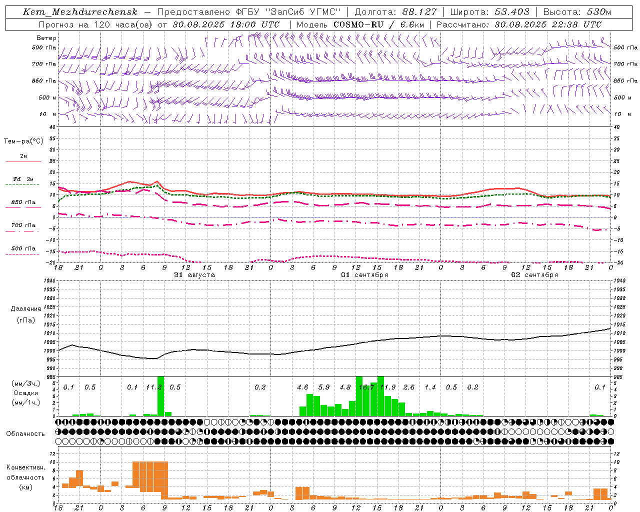Click the precipitation total "11.2"

coord(153,387)
